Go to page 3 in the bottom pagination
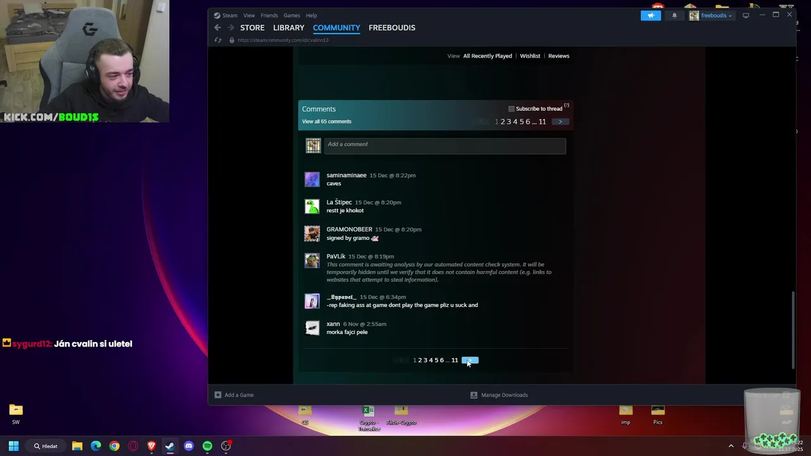Viewport: 811px width, 456px height. [425, 360]
